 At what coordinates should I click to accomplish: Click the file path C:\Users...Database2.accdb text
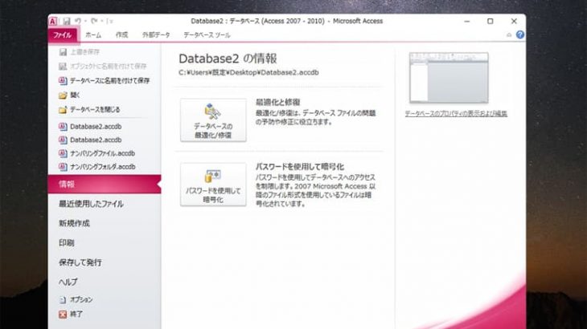(x=248, y=72)
